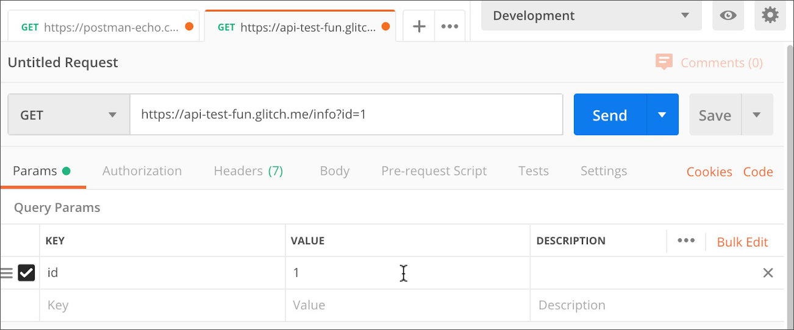Open the Cookies link
The image size is (794, 330).
(x=709, y=172)
